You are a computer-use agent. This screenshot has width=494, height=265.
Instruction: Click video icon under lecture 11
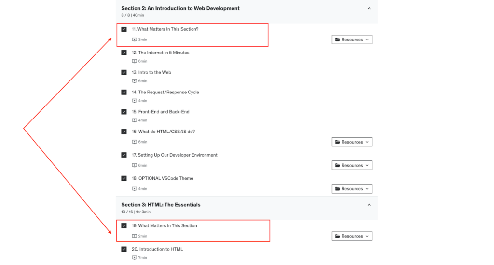pos(134,40)
